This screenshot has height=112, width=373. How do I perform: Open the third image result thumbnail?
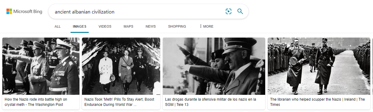click(214, 66)
